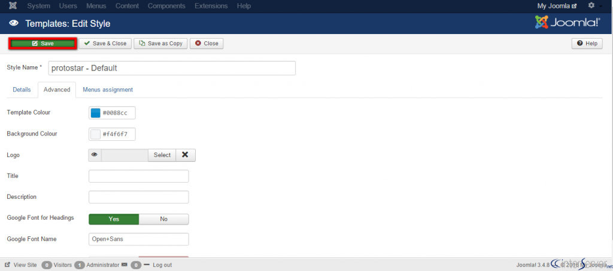The width and height of the screenshot is (613, 271).
Task: Open the Content menu
Action: pyautogui.click(x=127, y=6)
